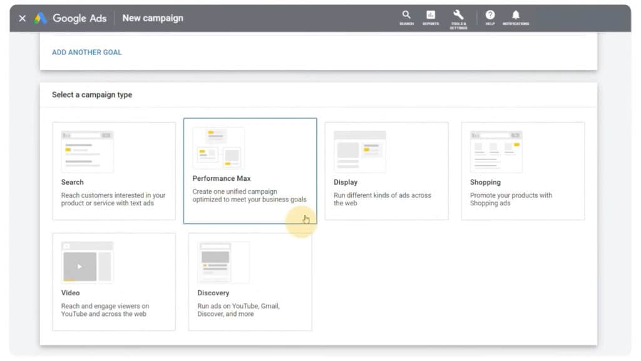Click 'Promote your products with Shopping ads' text
Image resolution: width=641 pixels, height=361 pixels.
[x=511, y=200]
